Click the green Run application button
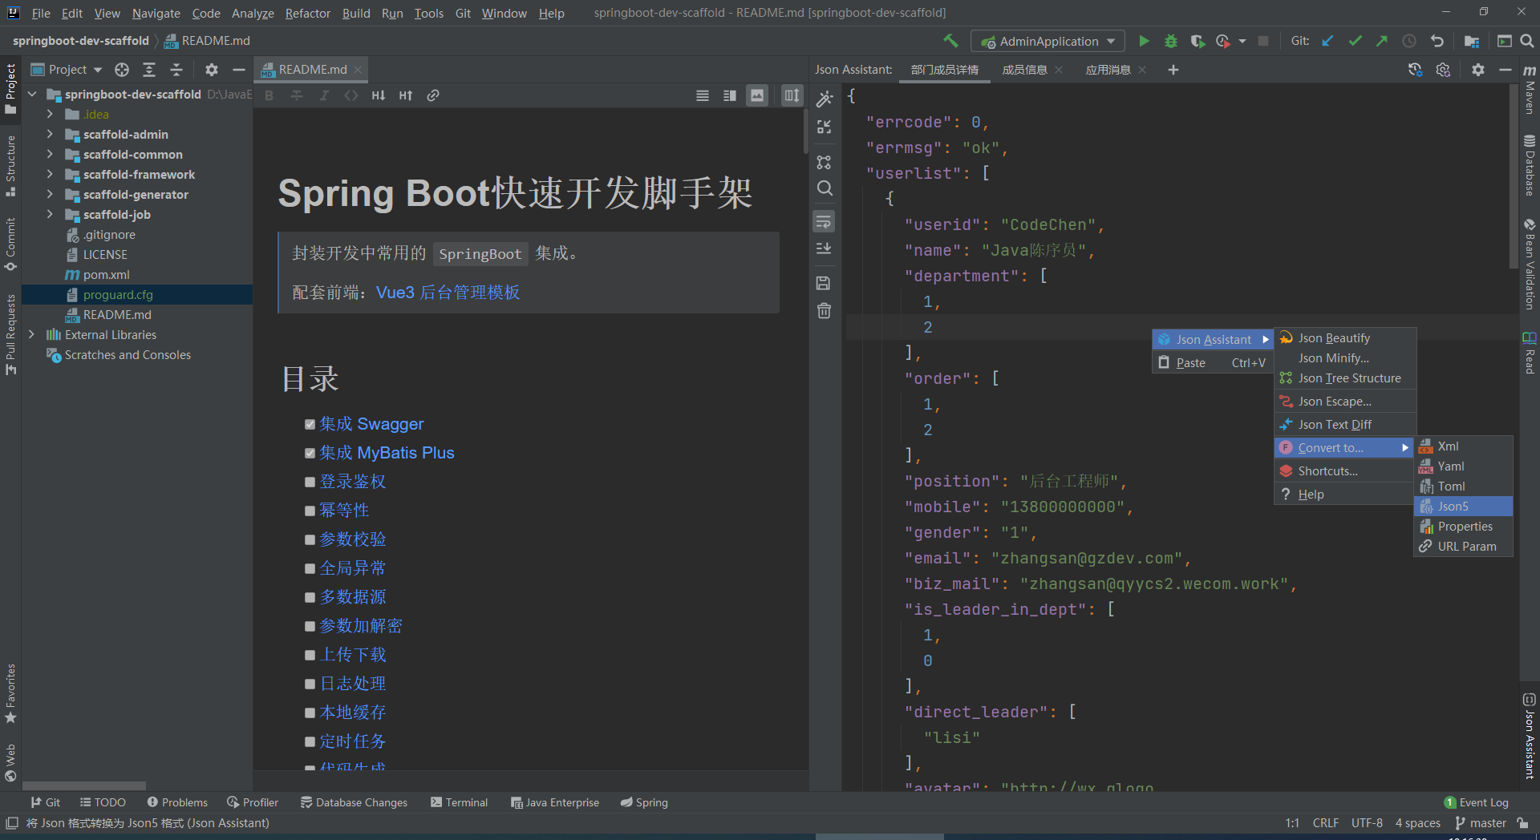1540x840 pixels. coord(1144,41)
